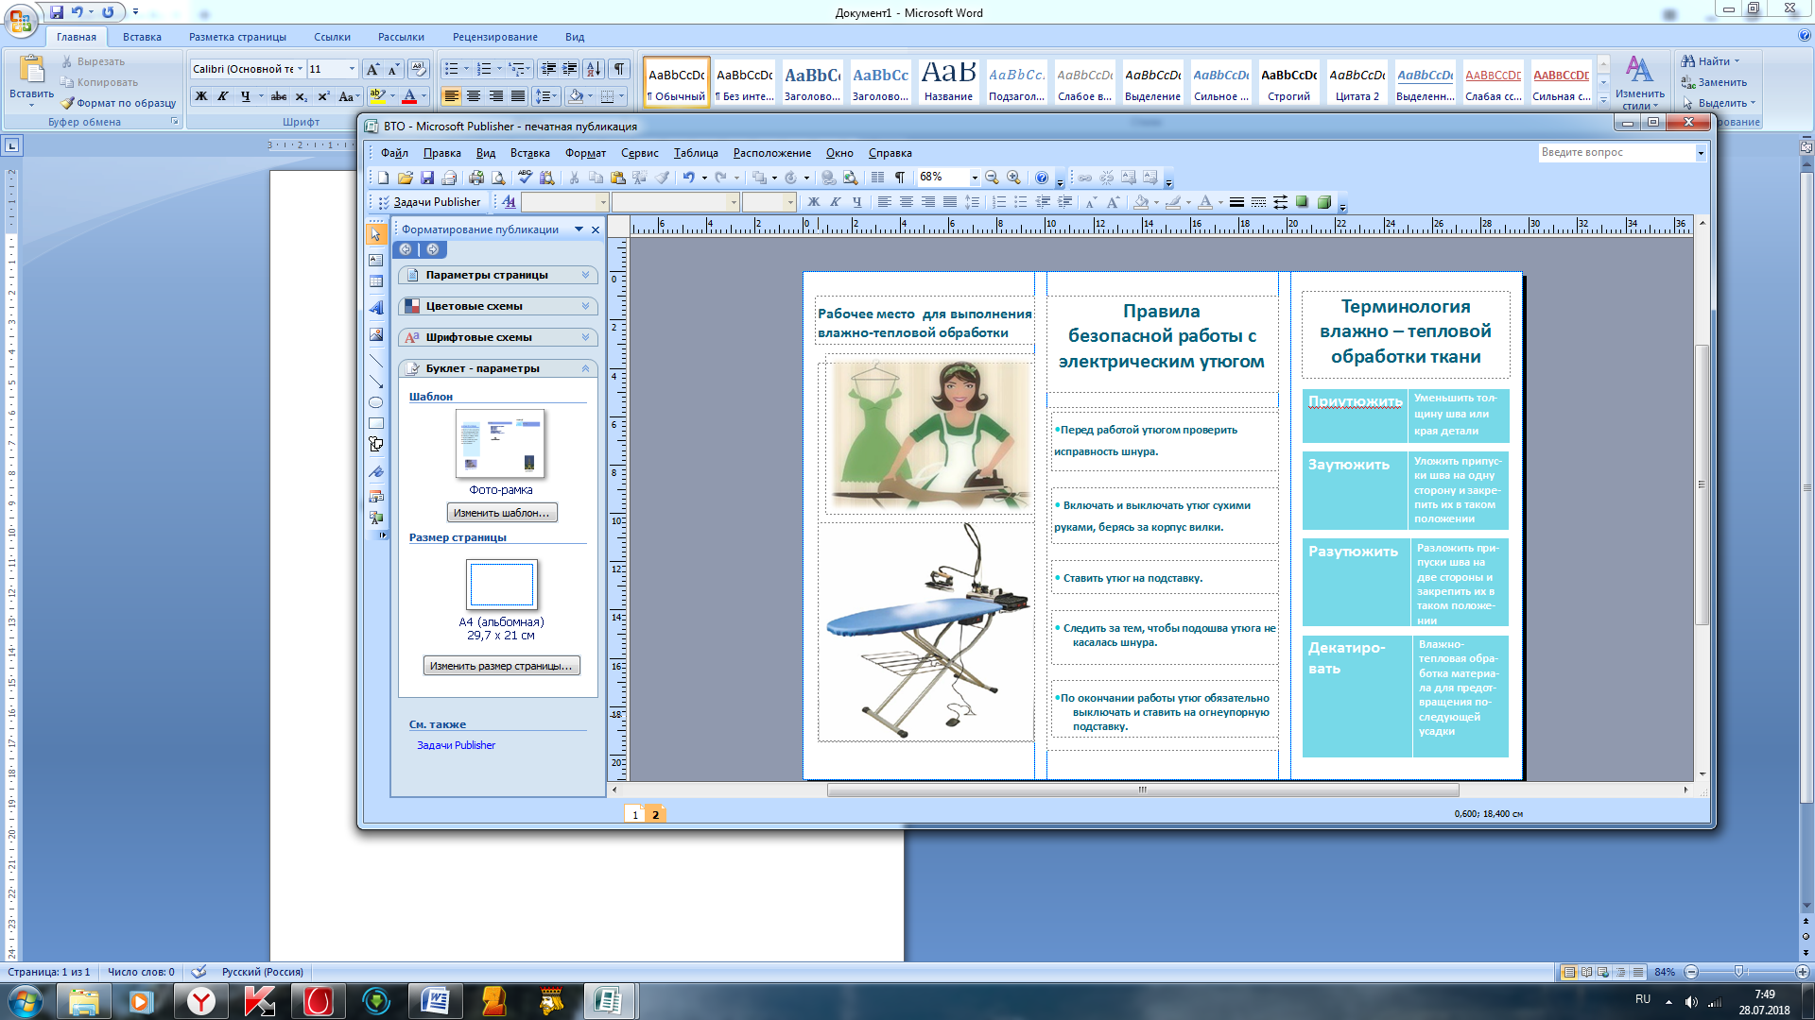Open Print Preview in Publisher toolbar
This screenshot has width=1815, height=1020.
[498, 178]
